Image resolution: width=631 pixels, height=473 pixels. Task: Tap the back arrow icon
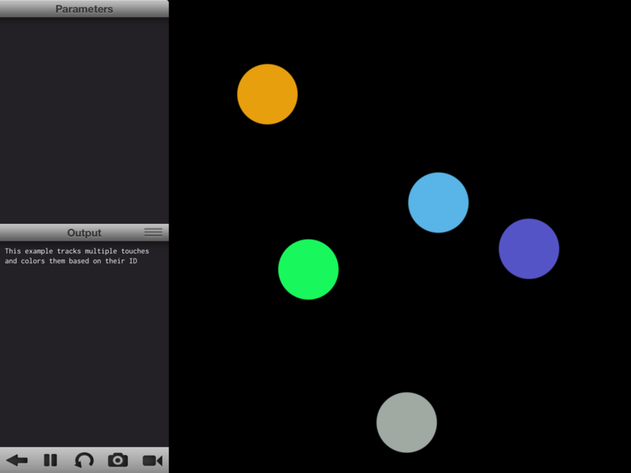[17, 460]
